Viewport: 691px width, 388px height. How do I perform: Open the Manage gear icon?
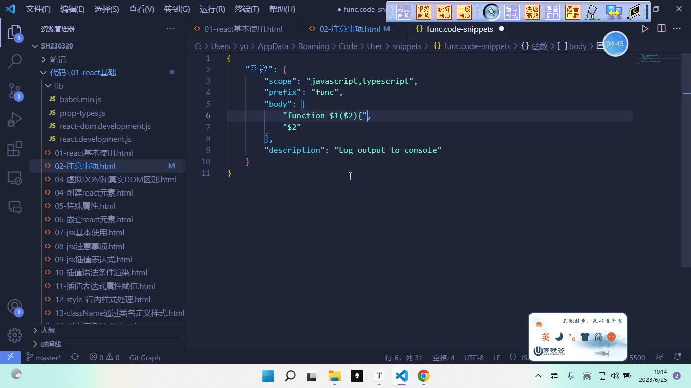pos(15,335)
